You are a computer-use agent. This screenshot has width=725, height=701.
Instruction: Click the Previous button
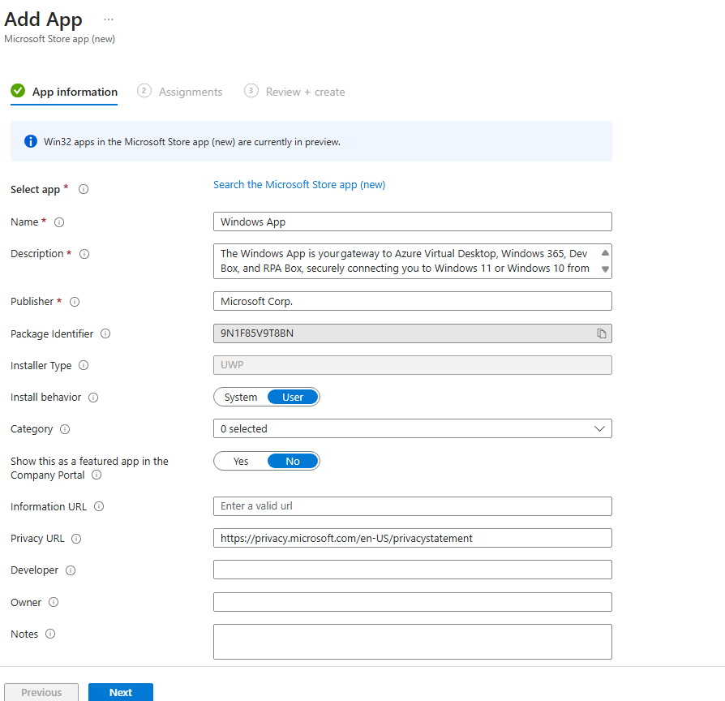click(x=41, y=692)
